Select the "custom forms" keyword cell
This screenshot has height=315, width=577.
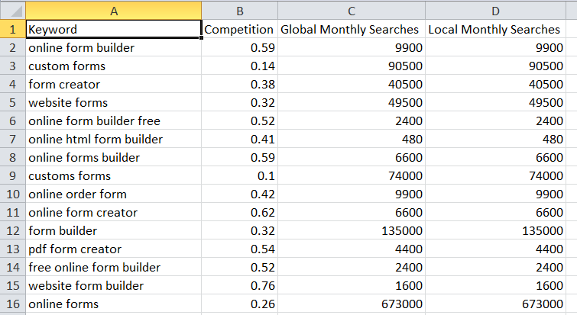(114, 66)
